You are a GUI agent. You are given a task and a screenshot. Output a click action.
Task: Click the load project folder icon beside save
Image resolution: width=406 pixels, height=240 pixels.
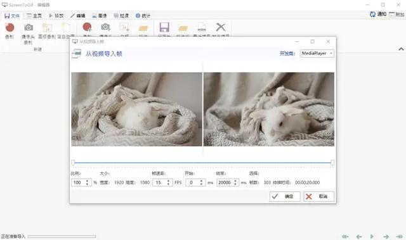tap(183, 28)
